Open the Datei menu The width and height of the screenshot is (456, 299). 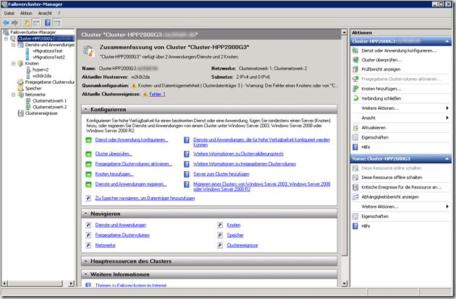pos(9,13)
